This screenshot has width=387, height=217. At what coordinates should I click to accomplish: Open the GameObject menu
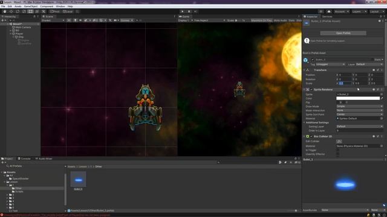point(31,7)
